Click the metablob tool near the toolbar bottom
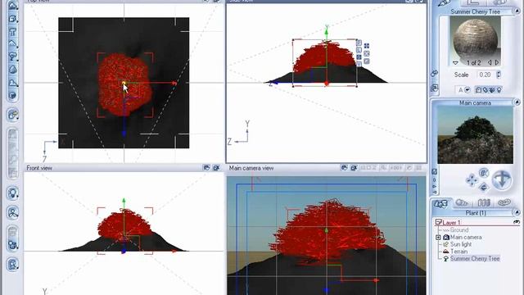524x295 pixels. coord(13,245)
